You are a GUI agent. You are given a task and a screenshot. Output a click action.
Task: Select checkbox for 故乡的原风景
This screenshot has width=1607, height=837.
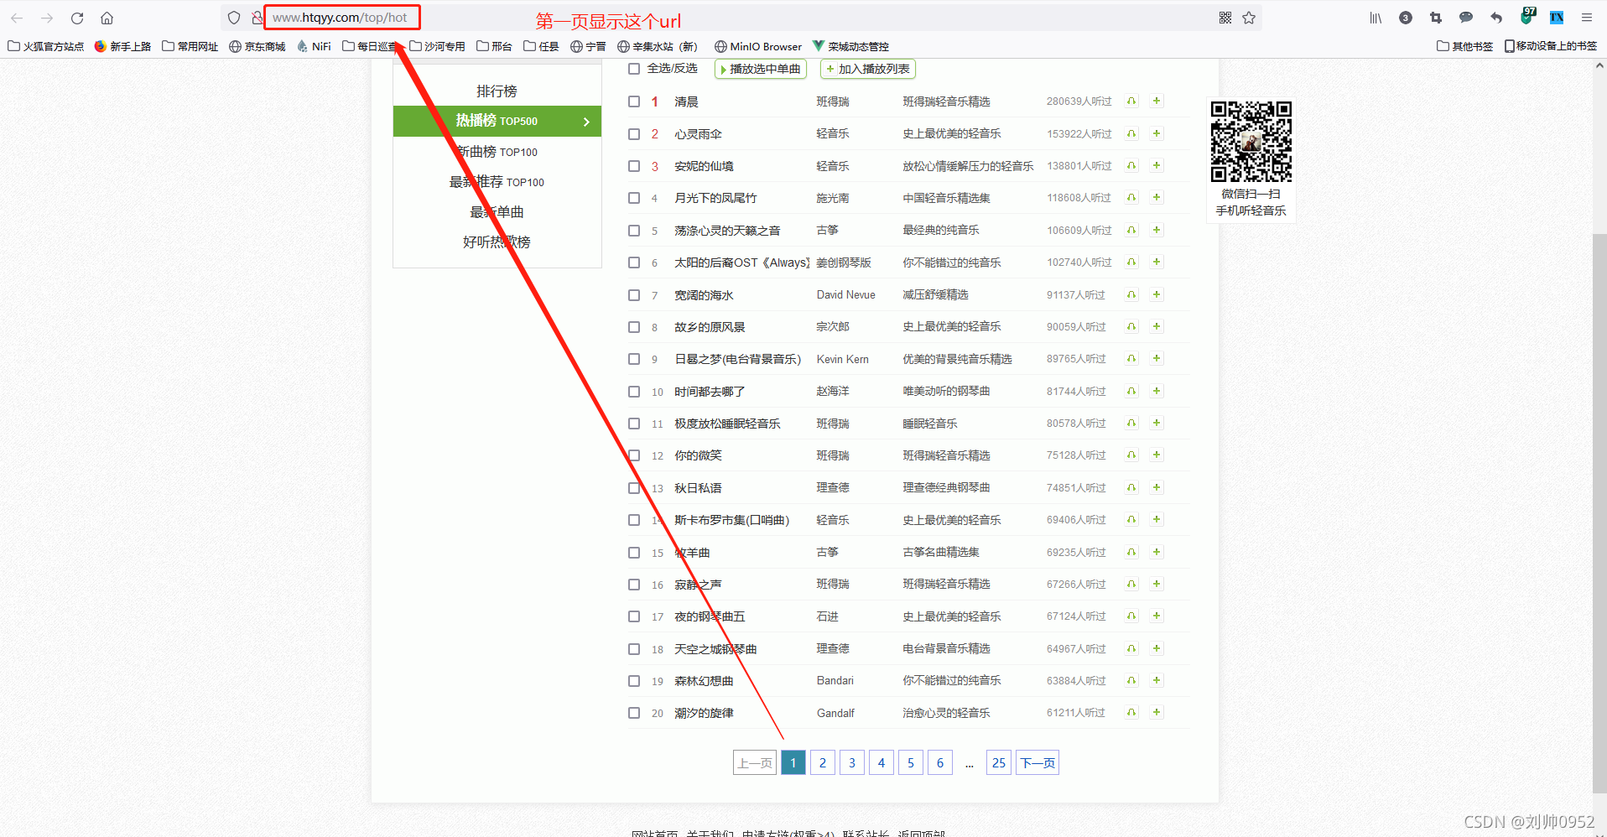click(x=634, y=327)
